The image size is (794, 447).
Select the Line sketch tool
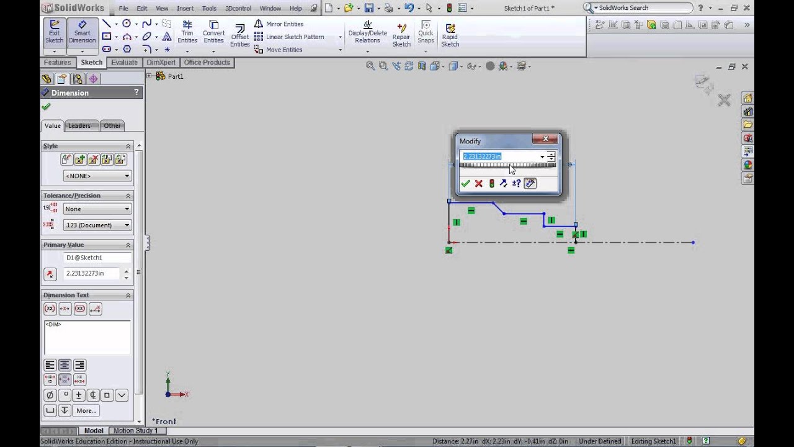pos(107,24)
